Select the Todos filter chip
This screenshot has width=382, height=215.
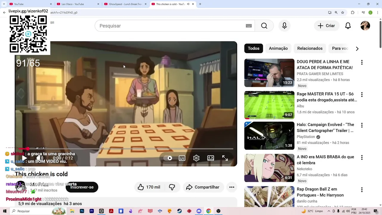(254, 48)
